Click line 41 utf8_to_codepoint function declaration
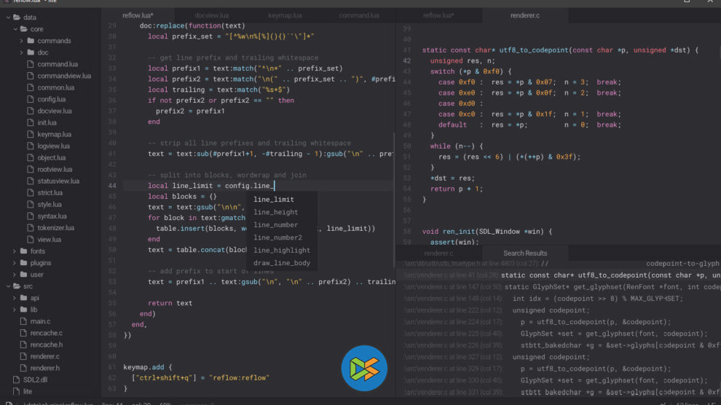This screenshot has width=721, height=405. [x=560, y=50]
